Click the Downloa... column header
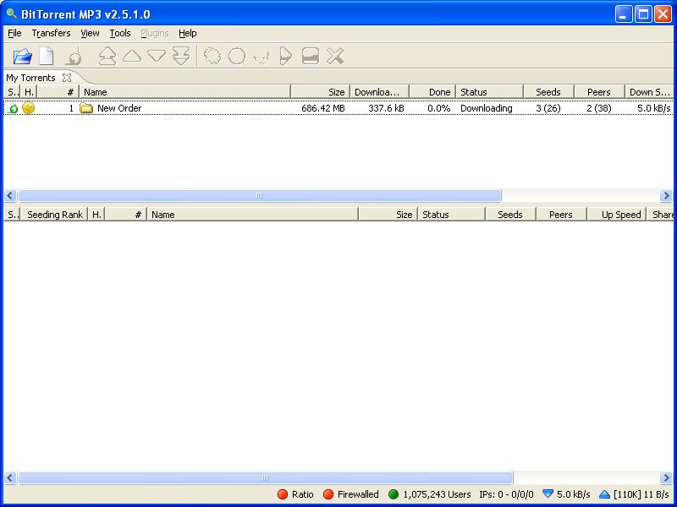The image size is (677, 507). tap(379, 92)
